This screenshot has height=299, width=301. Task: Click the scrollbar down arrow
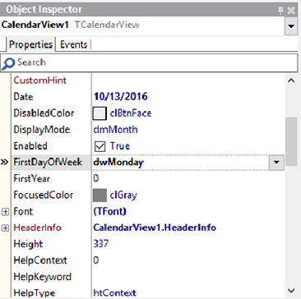click(x=291, y=291)
